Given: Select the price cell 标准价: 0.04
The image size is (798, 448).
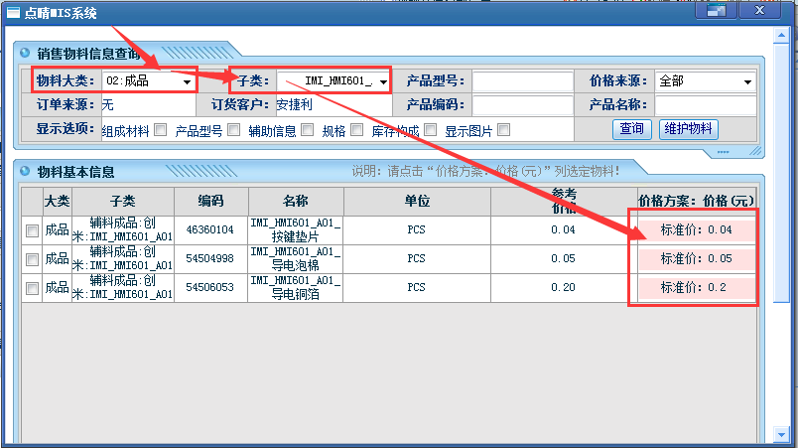Looking at the screenshot, I should pyautogui.click(x=696, y=230).
